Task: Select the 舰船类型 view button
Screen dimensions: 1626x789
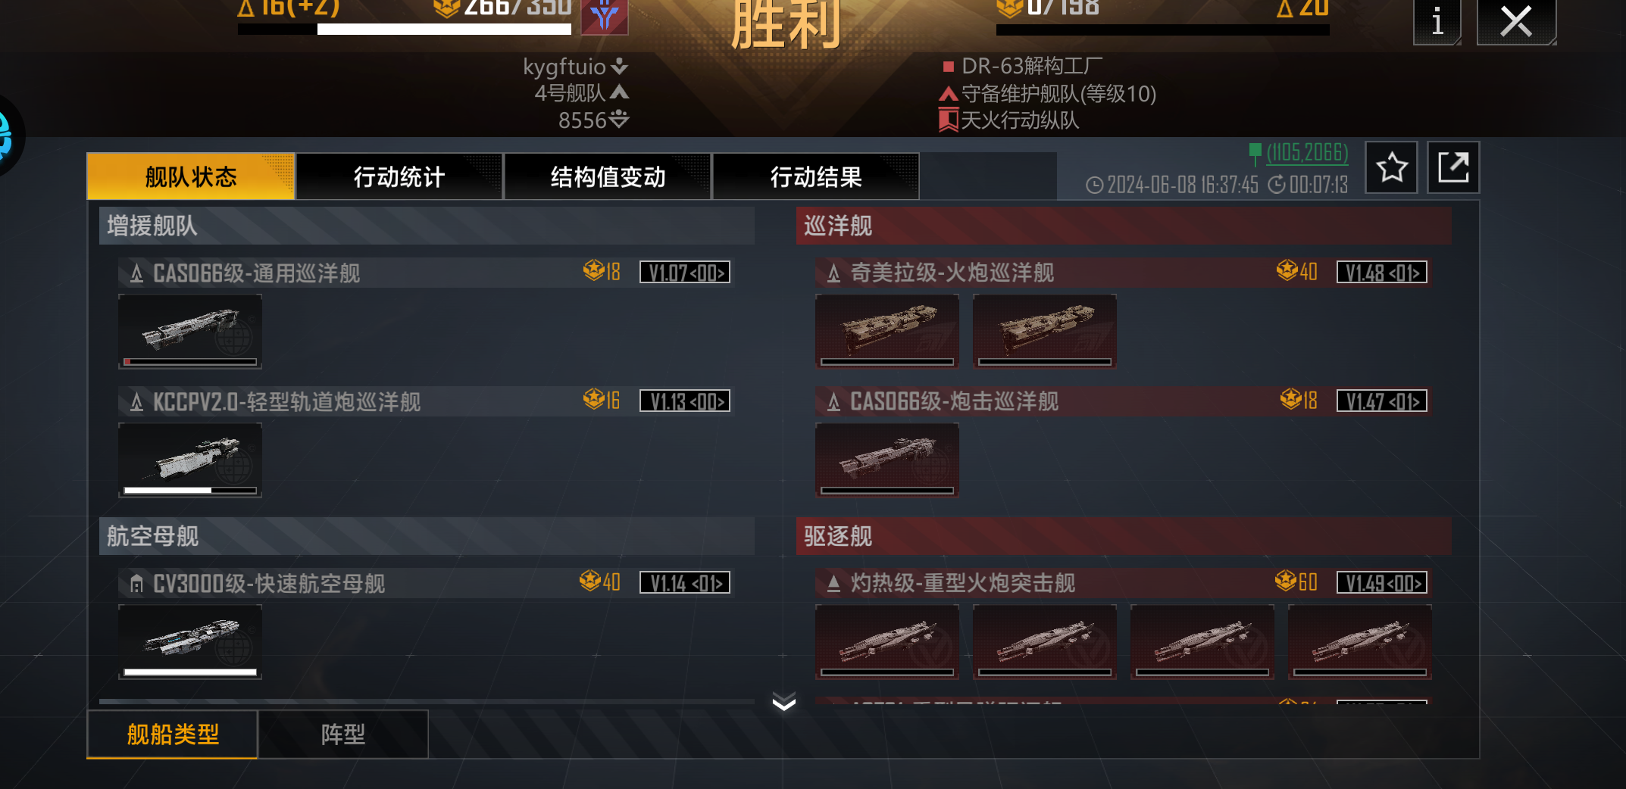Action: pos(173,734)
